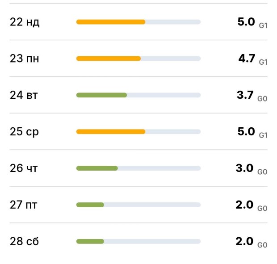Click the green bar for 28 сб
This screenshot has height=264, width=277.
(x=90, y=242)
